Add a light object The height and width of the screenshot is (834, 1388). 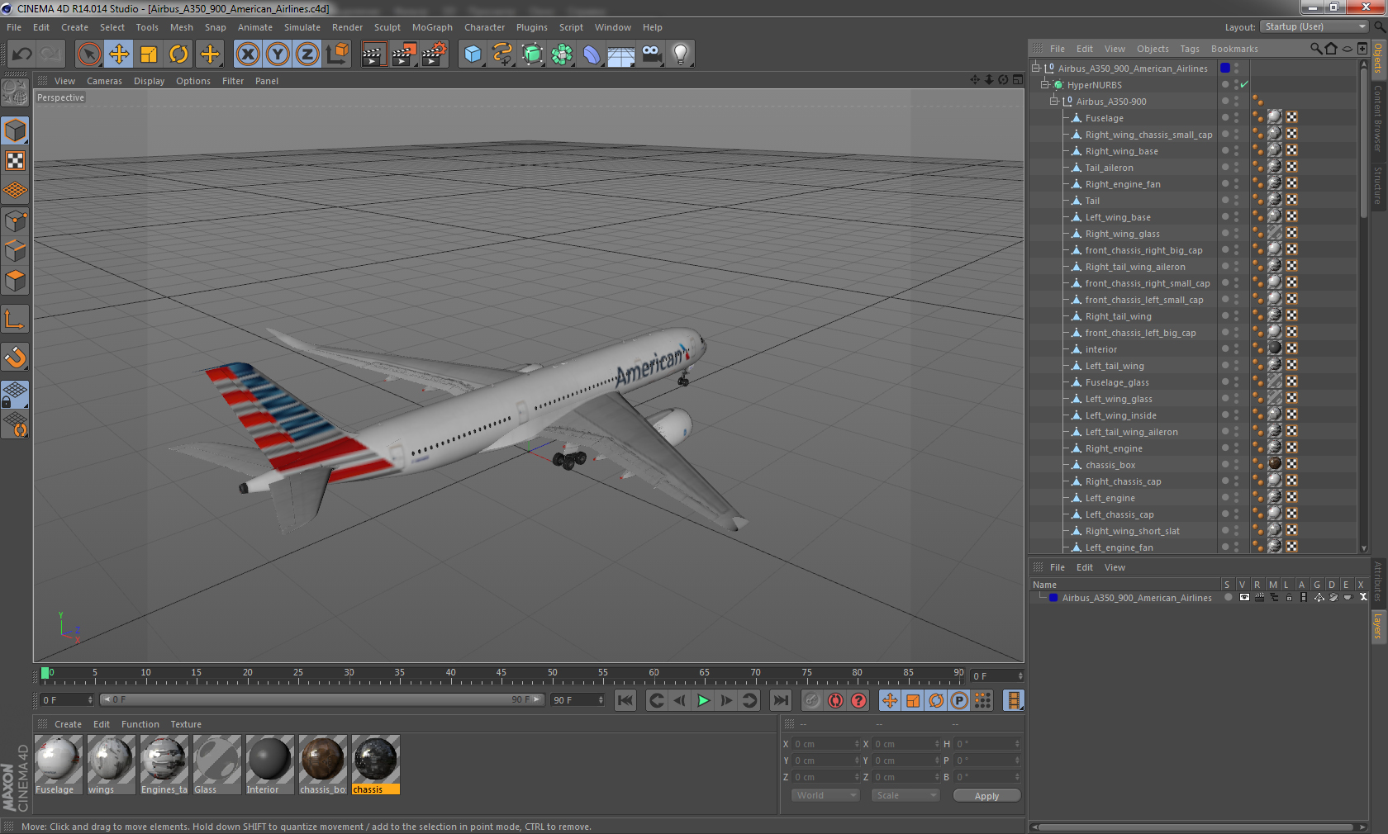[x=681, y=54]
